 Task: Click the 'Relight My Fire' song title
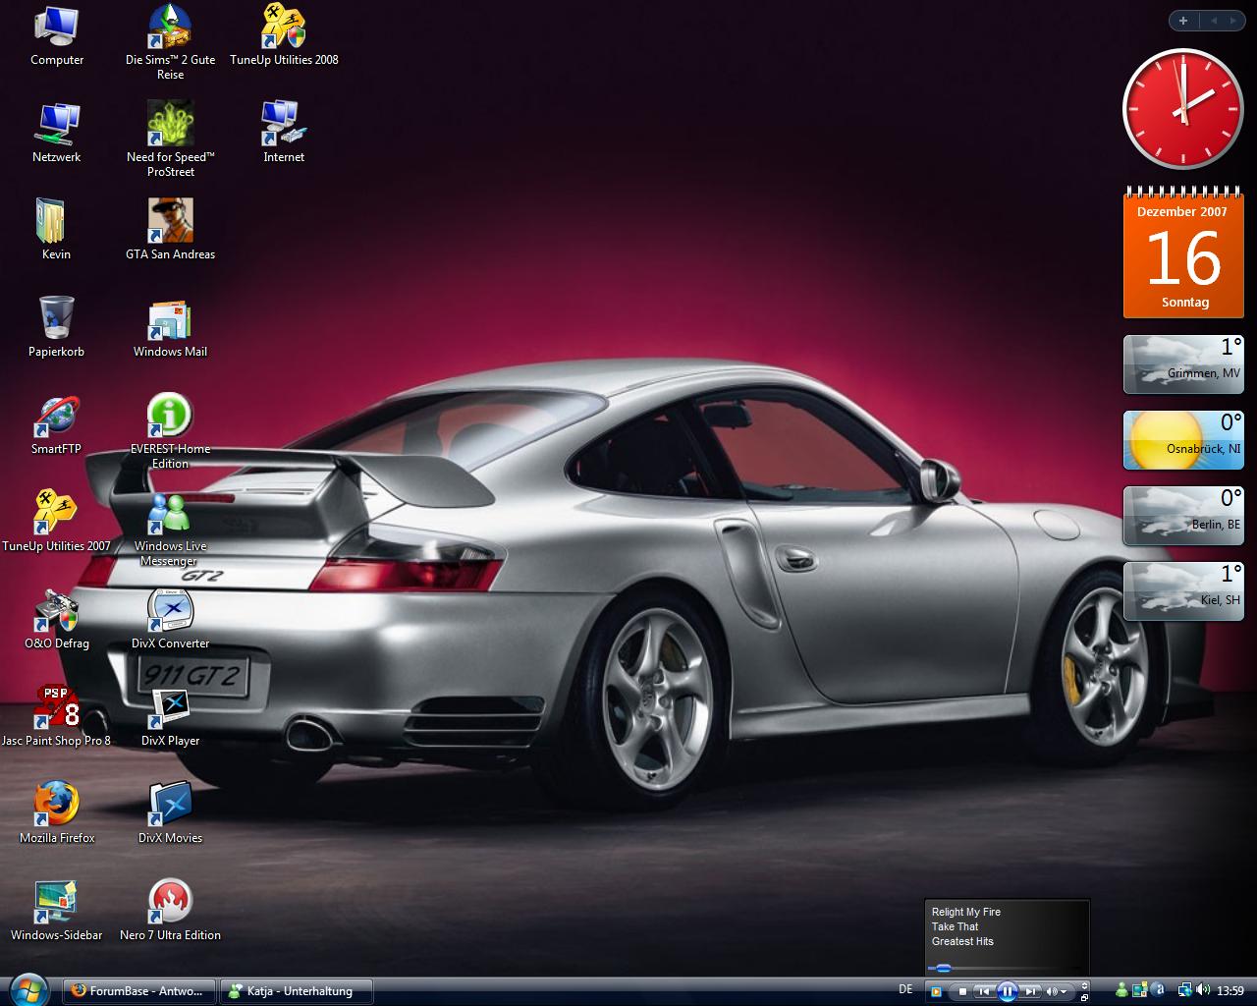coord(966,912)
